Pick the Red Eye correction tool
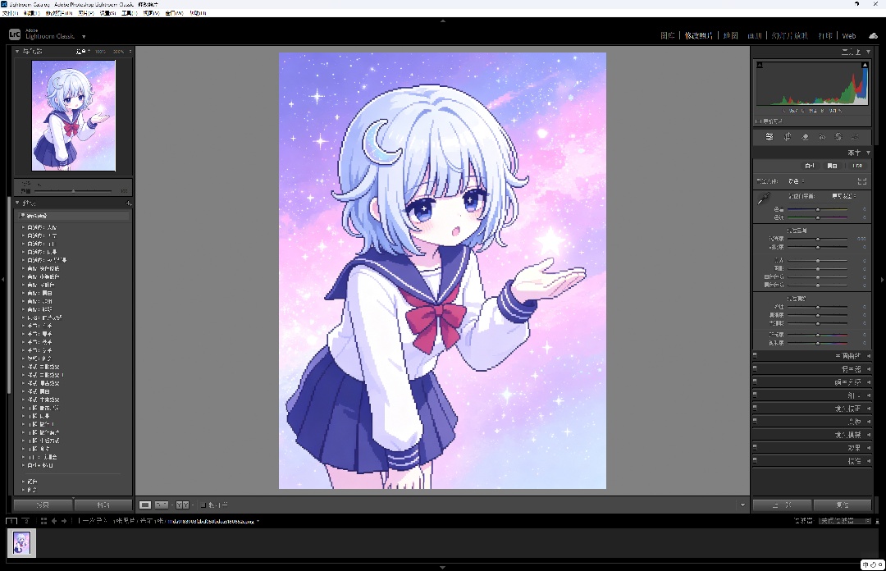Screen dimensions: 886x571 point(822,137)
